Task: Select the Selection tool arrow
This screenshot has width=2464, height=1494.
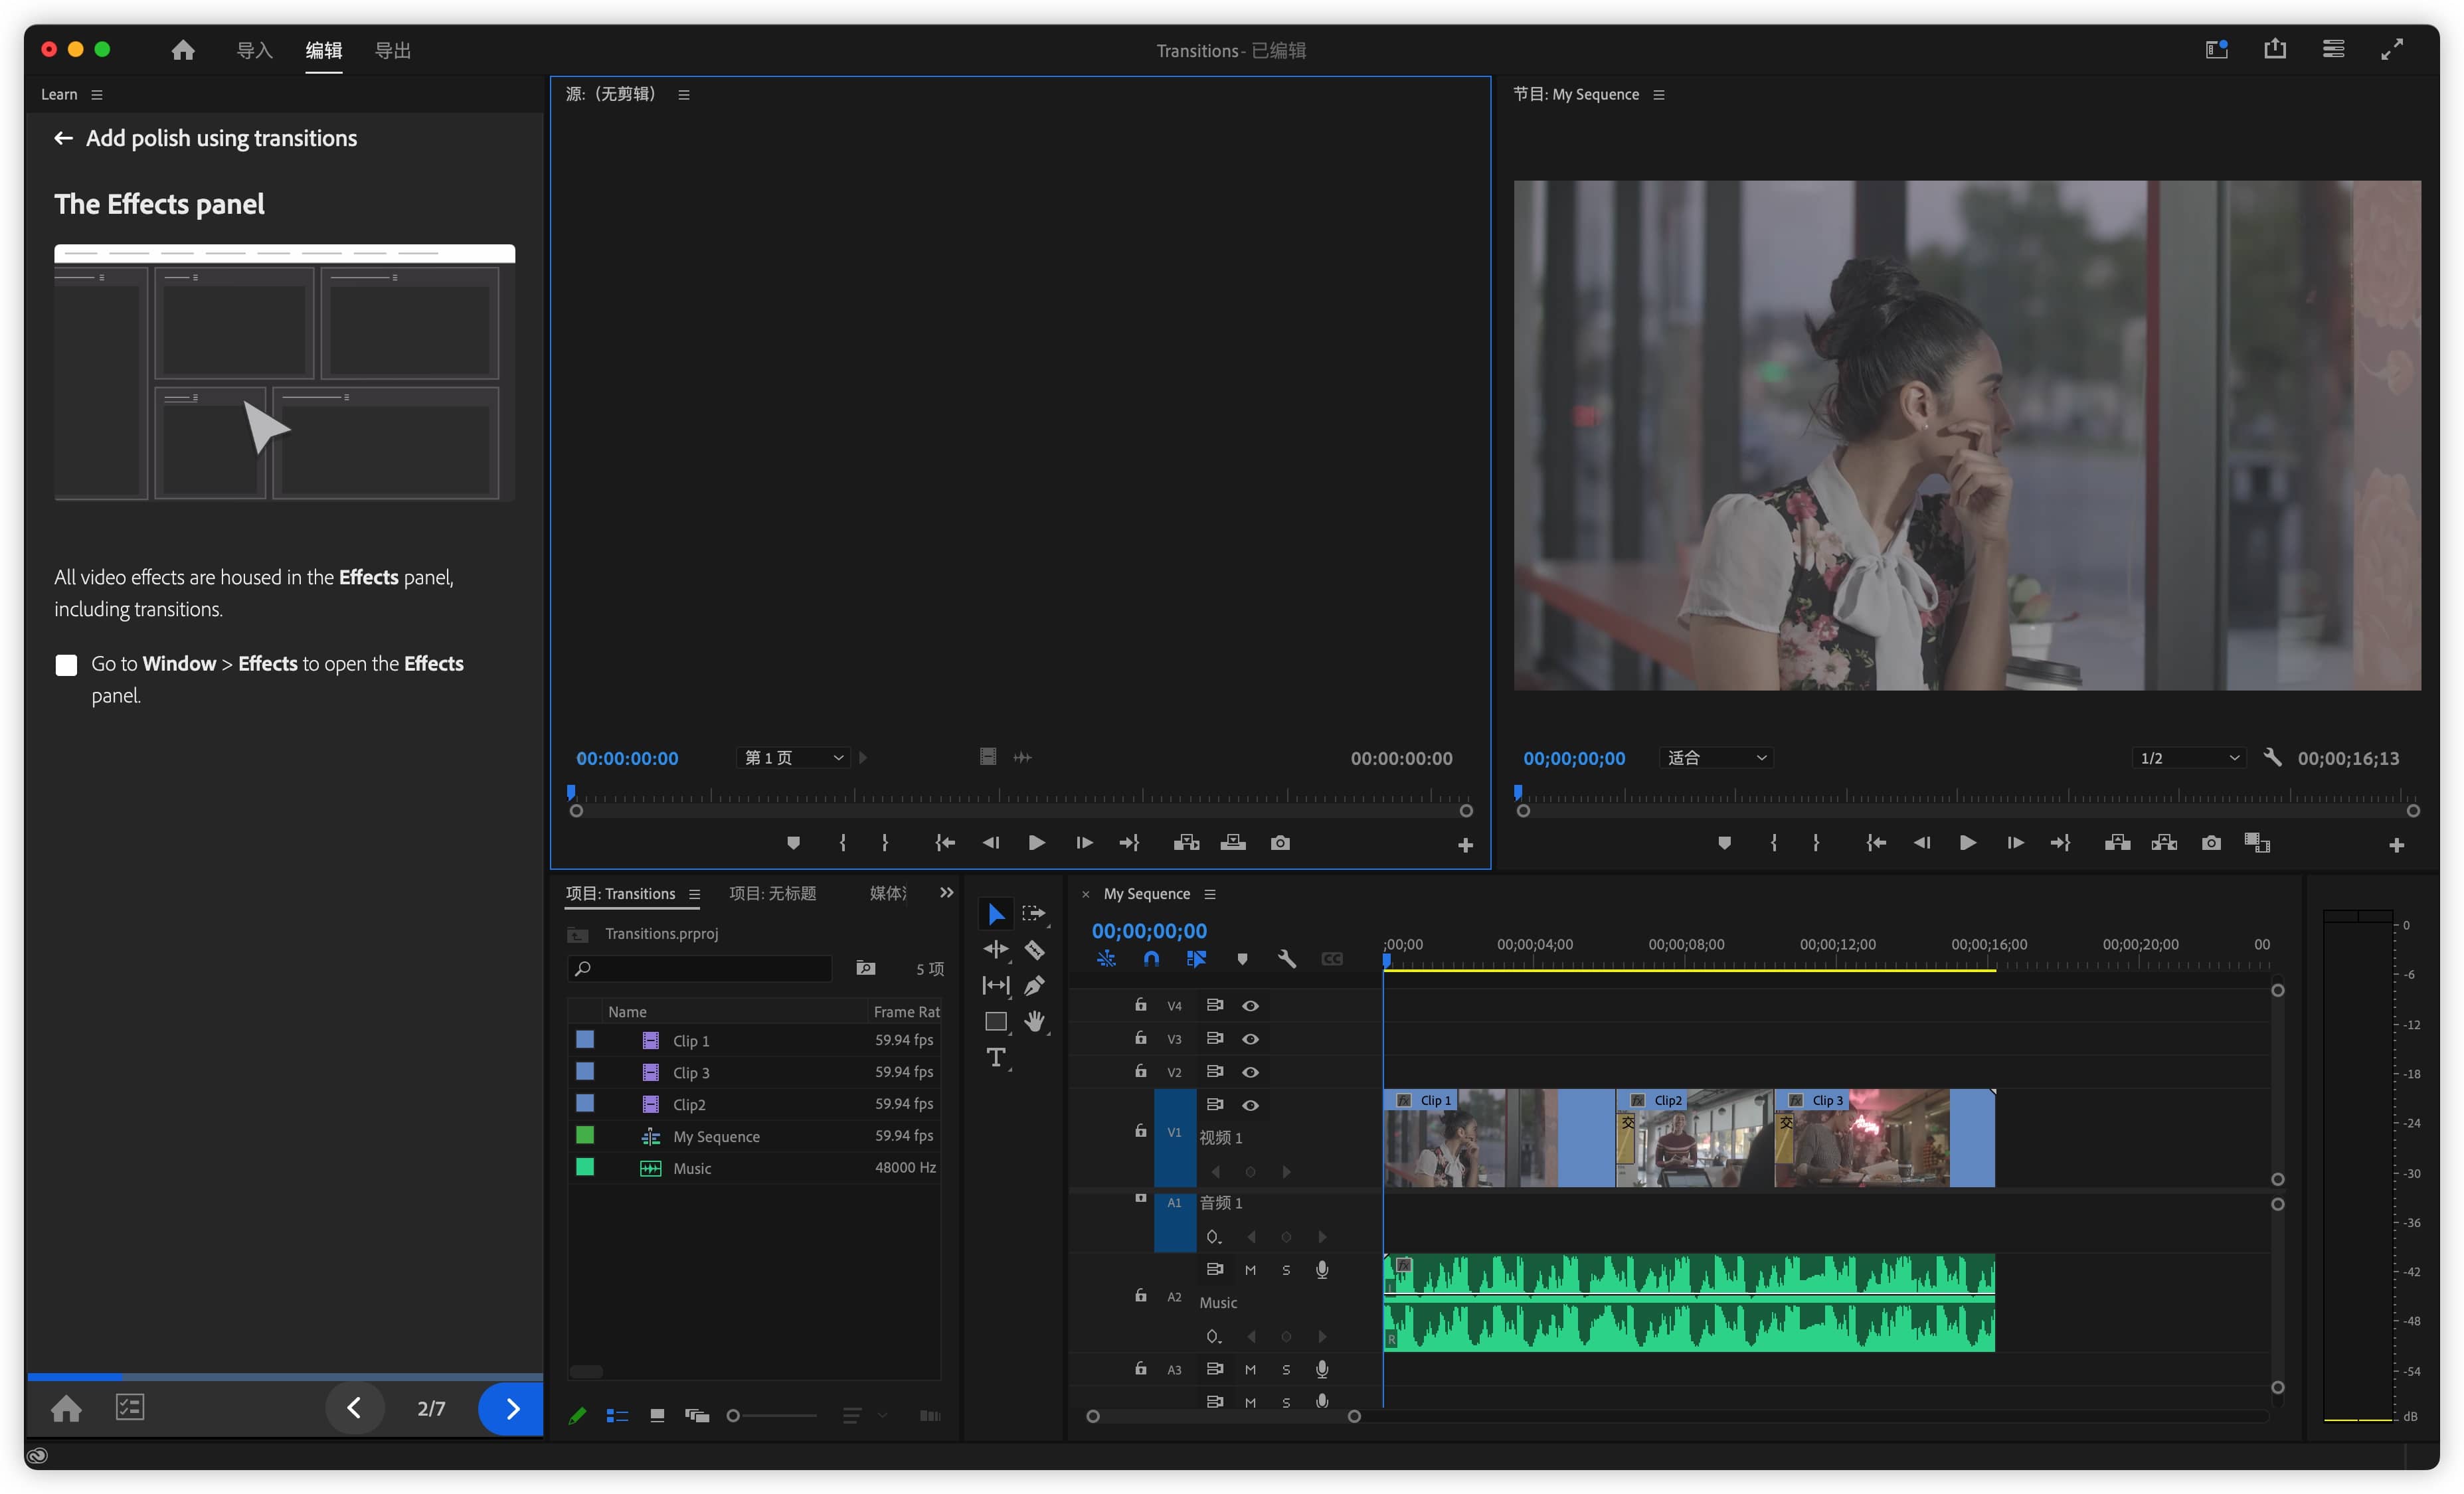Action: pos(996,913)
